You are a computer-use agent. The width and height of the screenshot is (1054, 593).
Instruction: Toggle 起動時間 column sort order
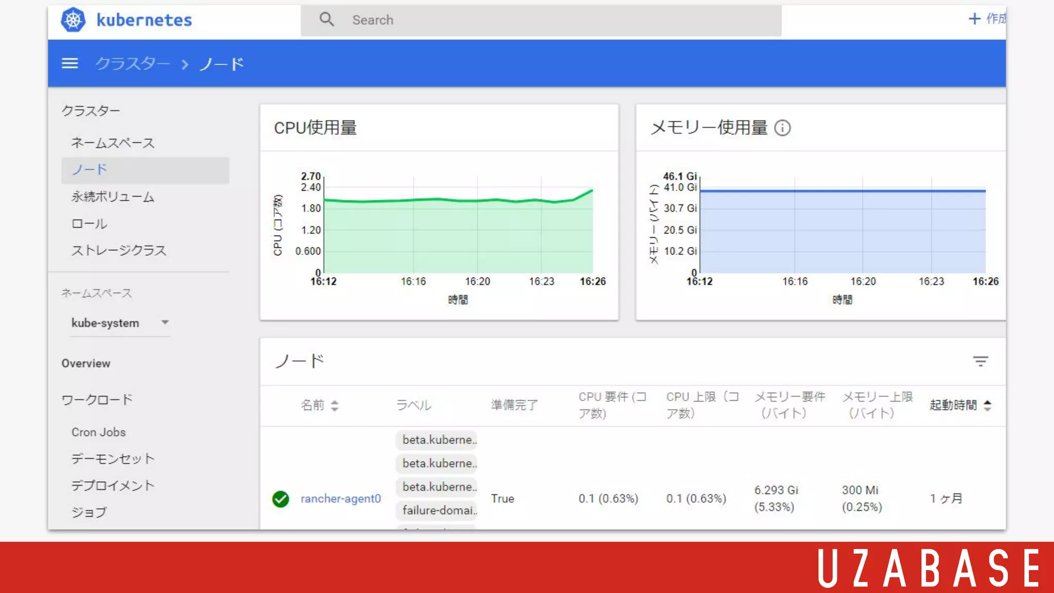click(x=987, y=406)
